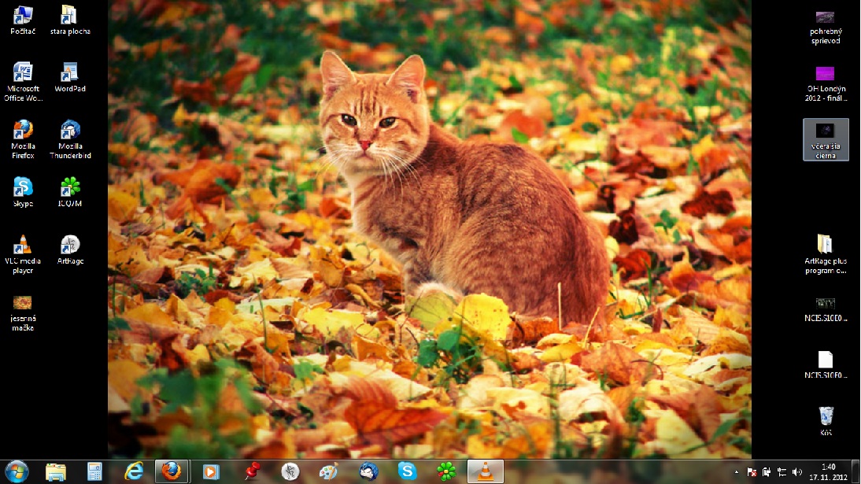
Task: Show hidden system tray icons
Action: tap(737, 472)
